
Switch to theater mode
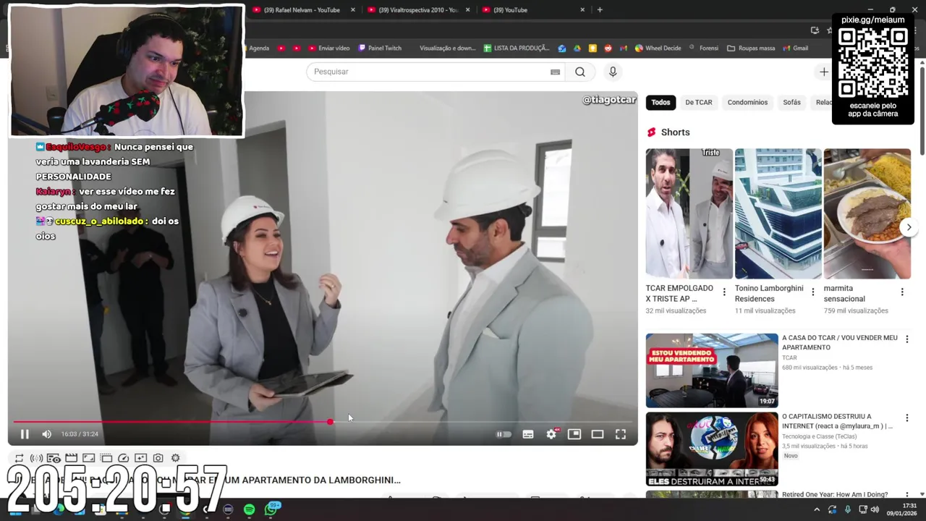pyautogui.click(x=598, y=434)
